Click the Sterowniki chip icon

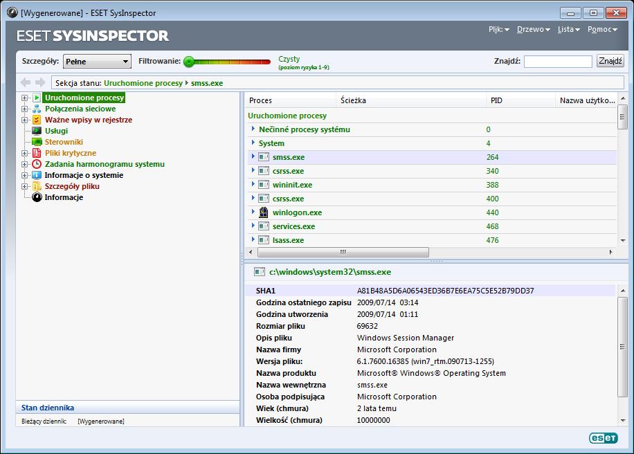[x=37, y=142]
